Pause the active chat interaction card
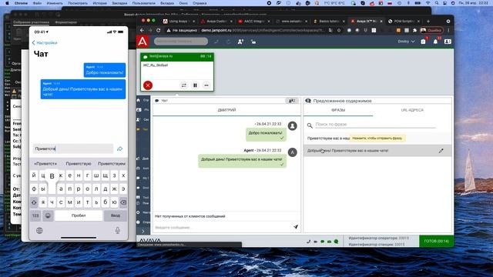The image size is (493, 277). tap(195, 85)
